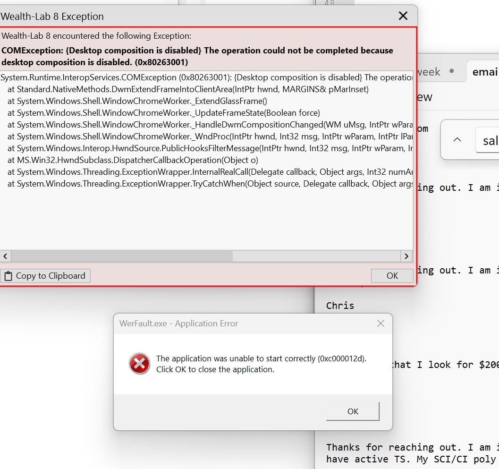Click the _ExtendGlassFrame() stack trace line

(x=137, y=101)
